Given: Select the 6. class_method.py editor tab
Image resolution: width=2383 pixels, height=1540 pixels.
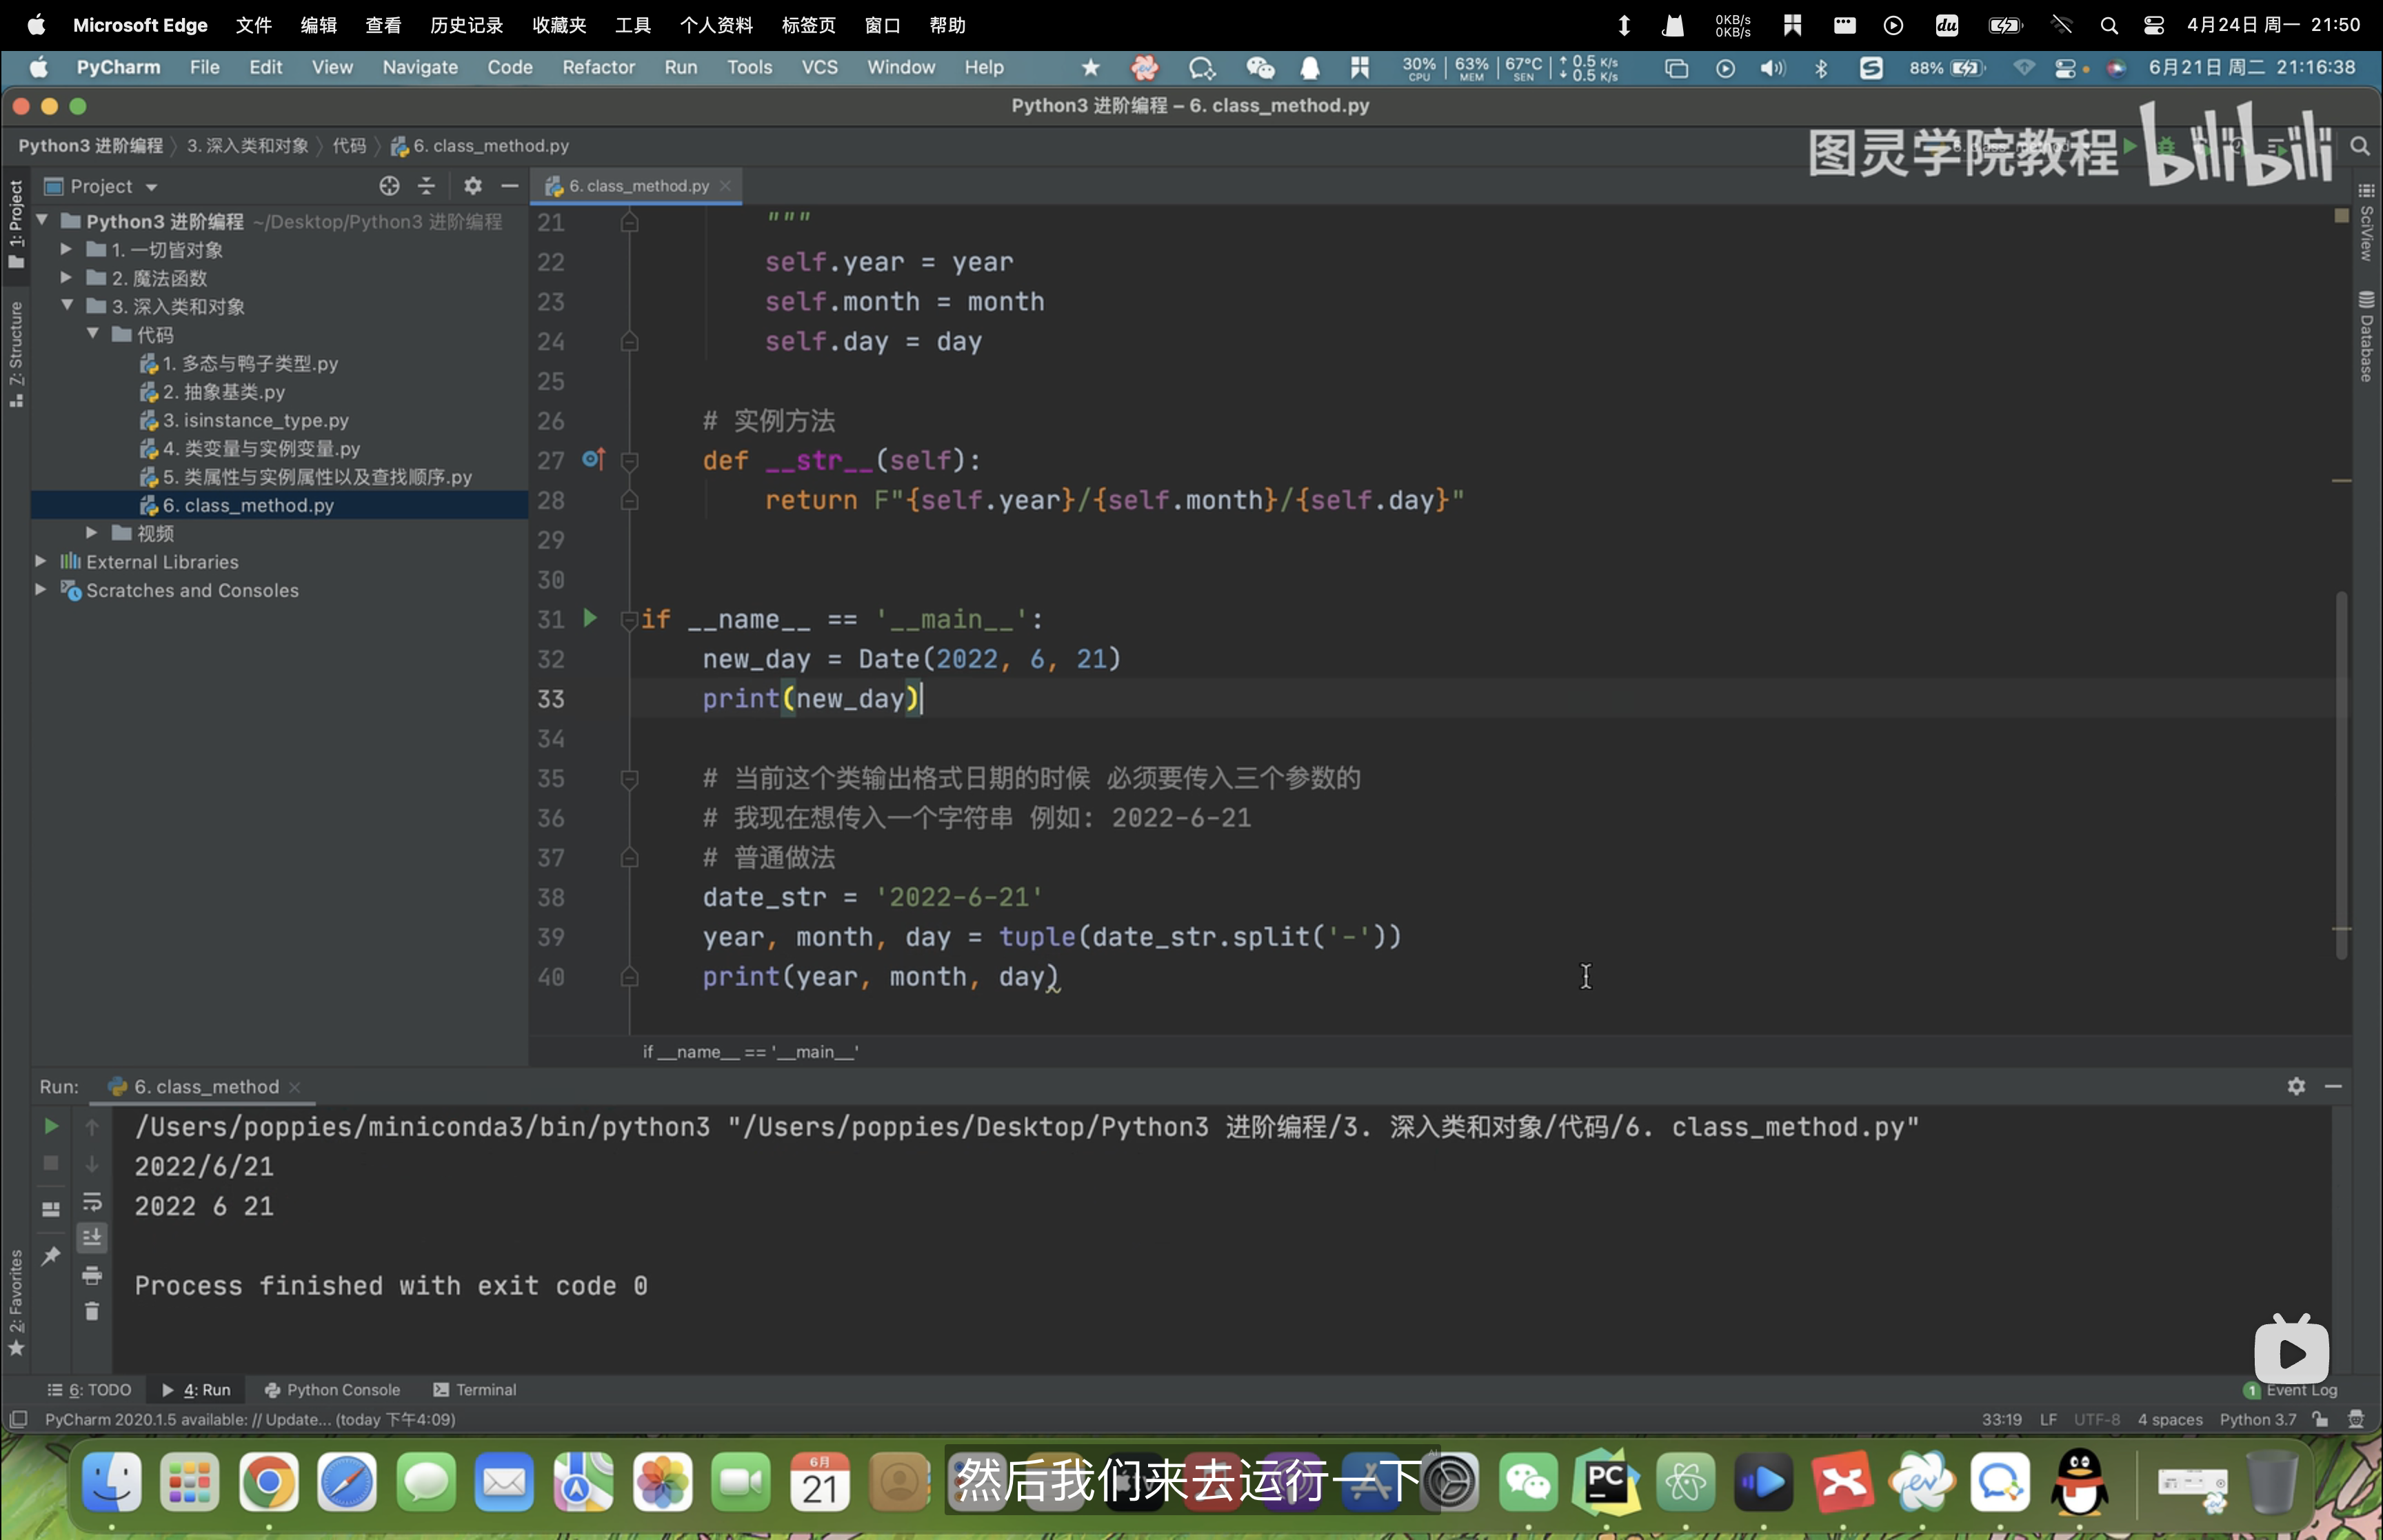Looking at the screenshot, I should coord(638,186).
